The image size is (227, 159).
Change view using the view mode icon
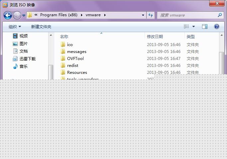[x=186, y=26]
